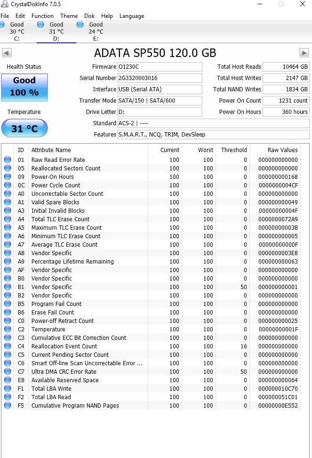Switch to disk C: tab
This screenshot has height=458, width=312.
[x=16, y=32]
